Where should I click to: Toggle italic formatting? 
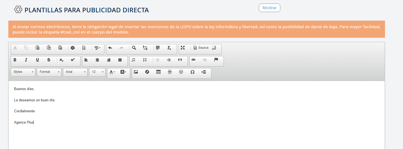(x=26, y=60)
